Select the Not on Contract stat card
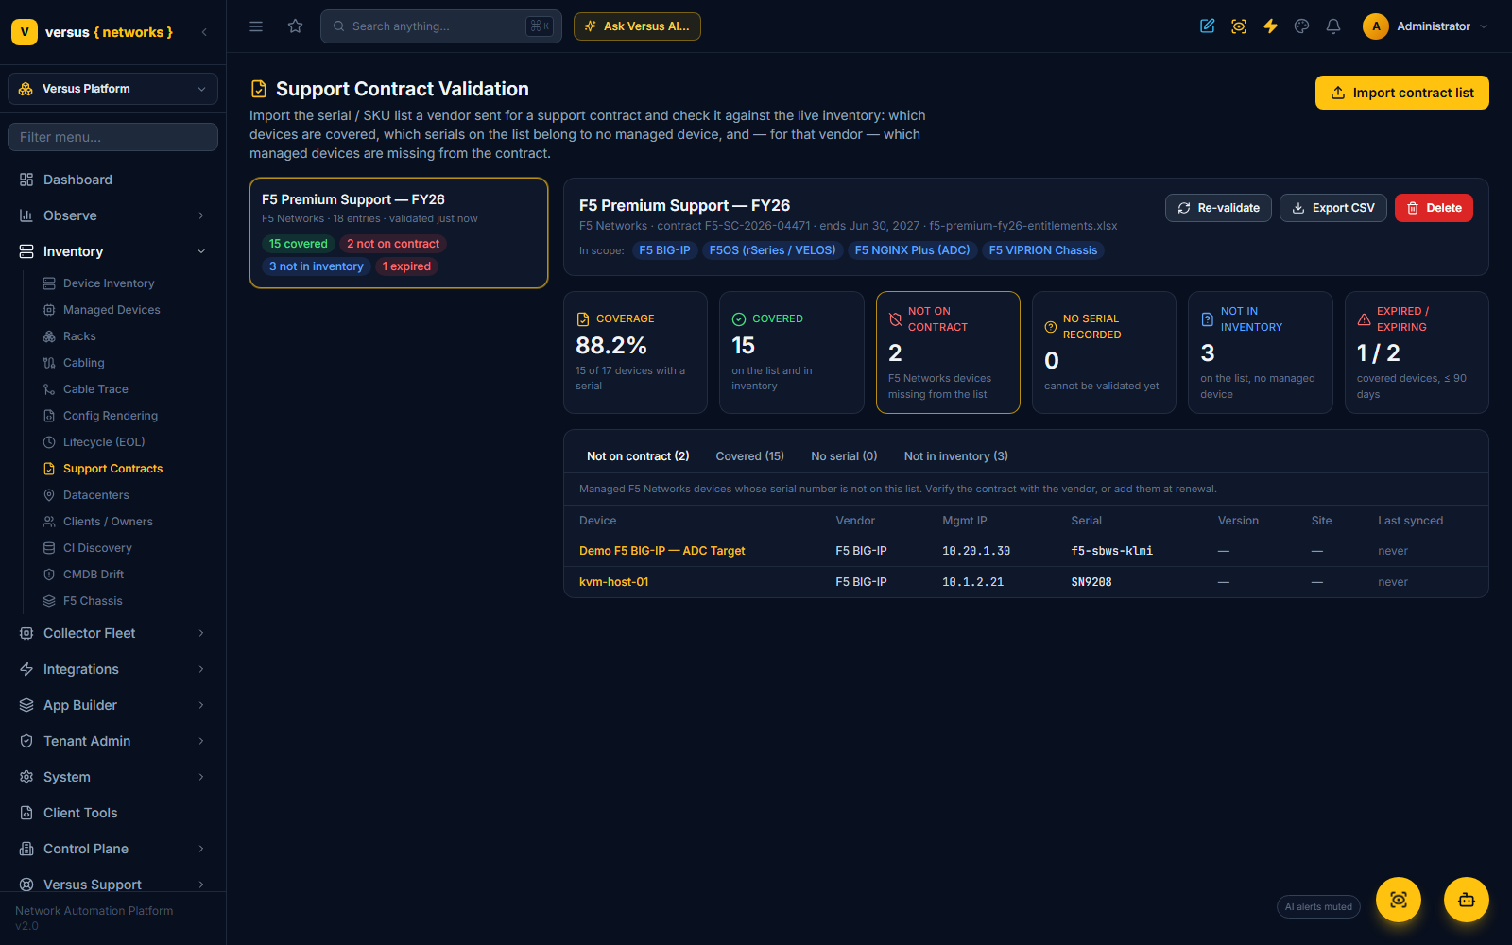Screen dimensions: 1512x945 (x=948, y=352)
